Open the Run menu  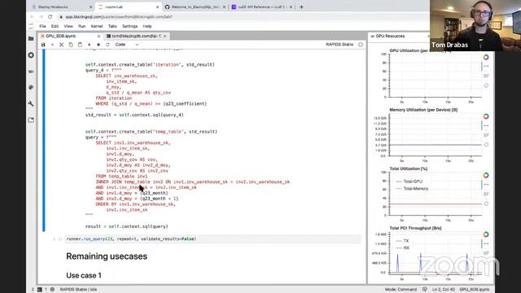pyautogui.click(x=81, y=26)
